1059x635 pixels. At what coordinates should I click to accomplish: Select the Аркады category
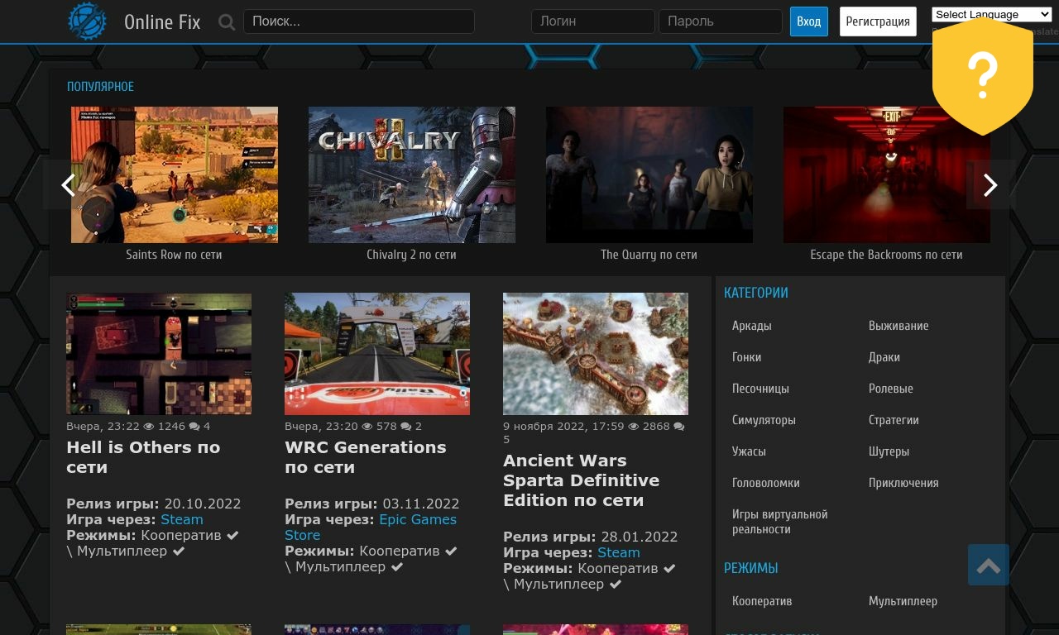tap(752, 326)
